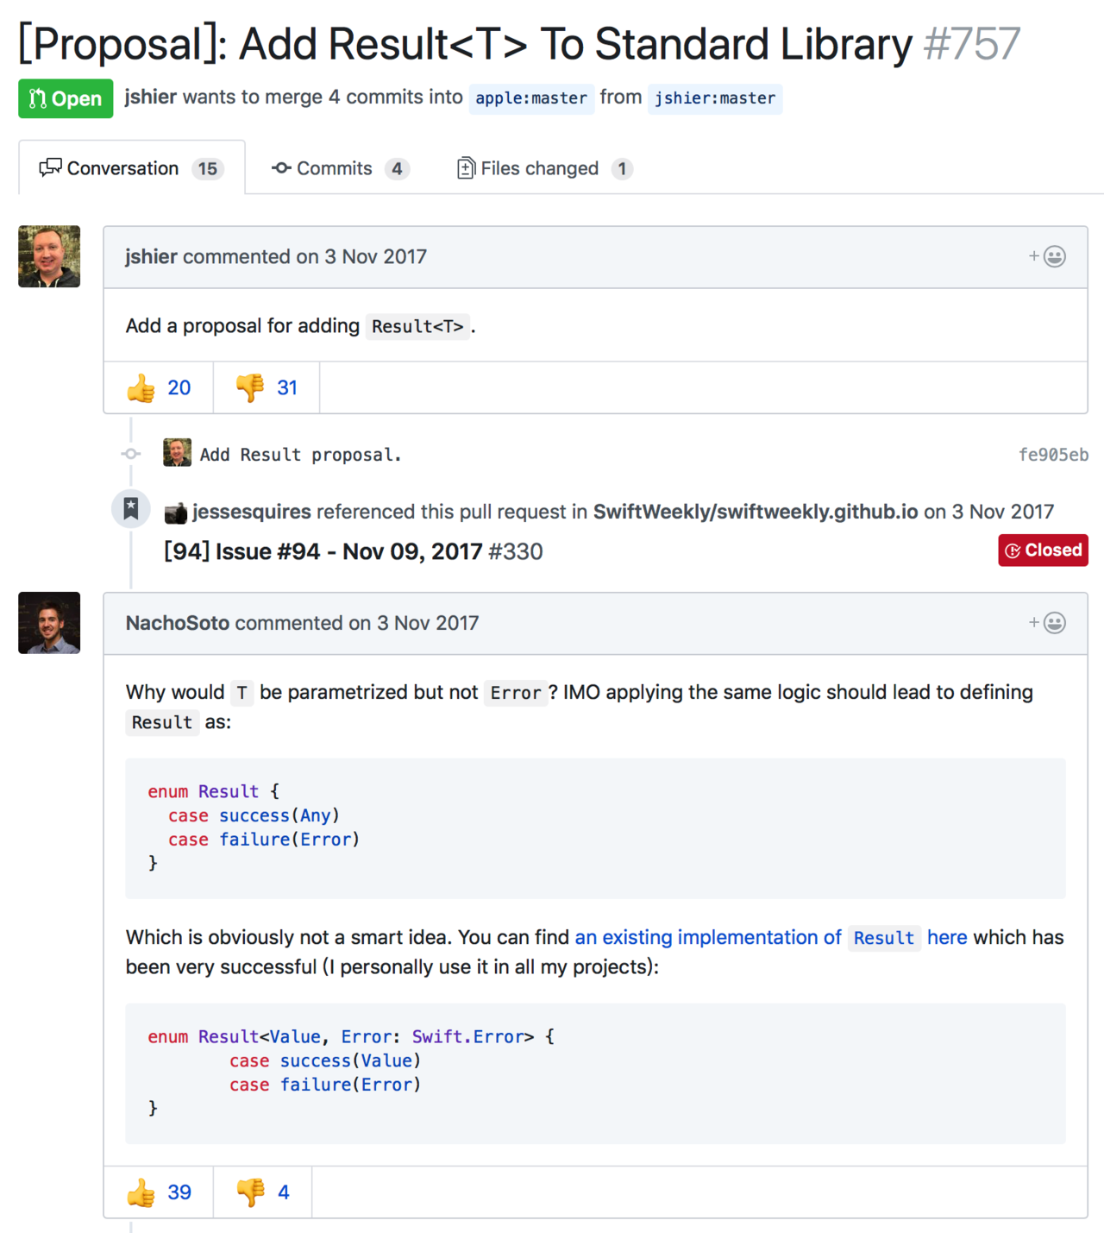The width and height of the screenshot is (1104, 1233).
Task: Open jessesquires user profile link
Action: (x=251, y=512)
